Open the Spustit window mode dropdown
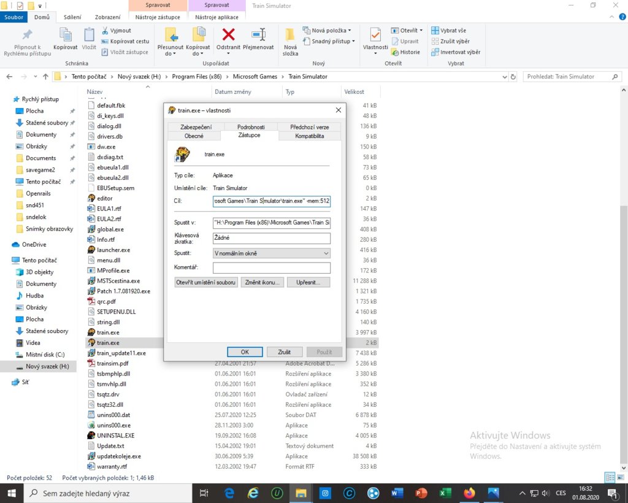This screenshot has width=628, height=503. click(x=271, y=253)
